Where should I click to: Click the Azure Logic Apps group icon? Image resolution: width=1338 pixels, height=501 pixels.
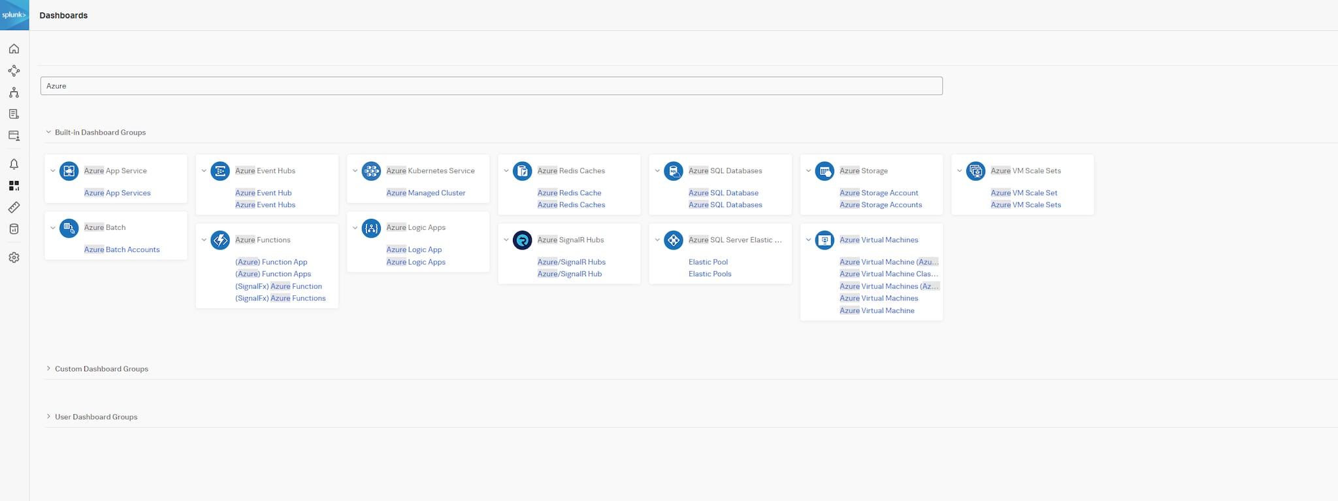point(371,228)
